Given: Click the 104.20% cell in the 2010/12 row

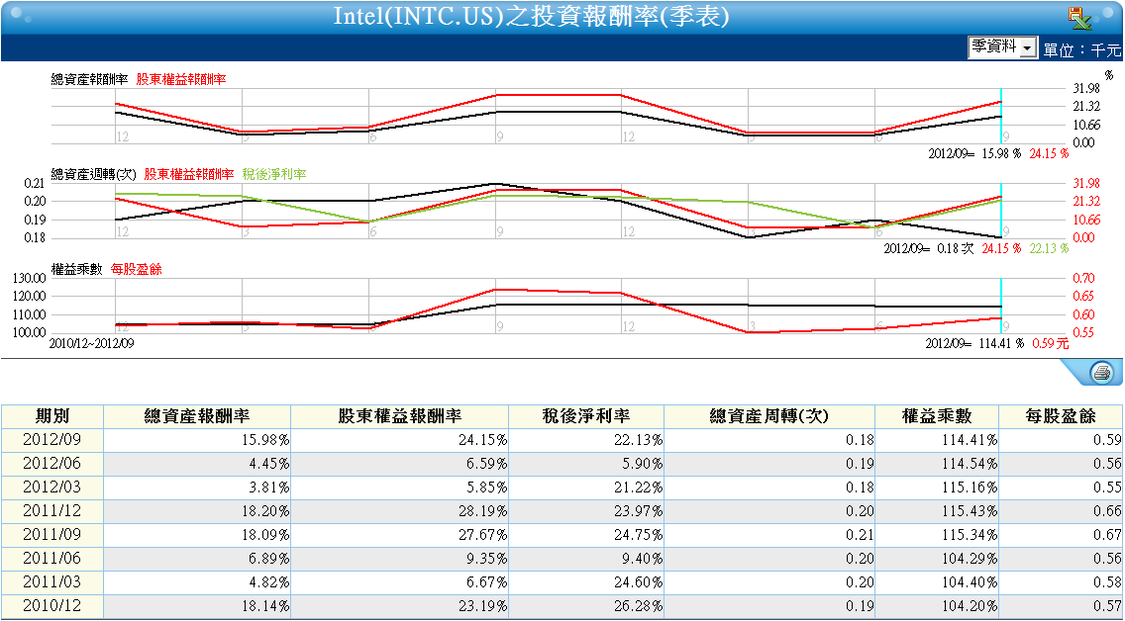Looking at the screenshot, I should point(937,607).
